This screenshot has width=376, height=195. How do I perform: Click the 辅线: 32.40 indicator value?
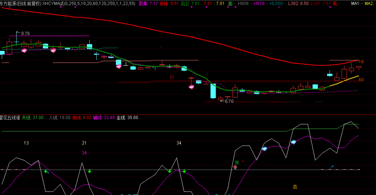[104, 117]
